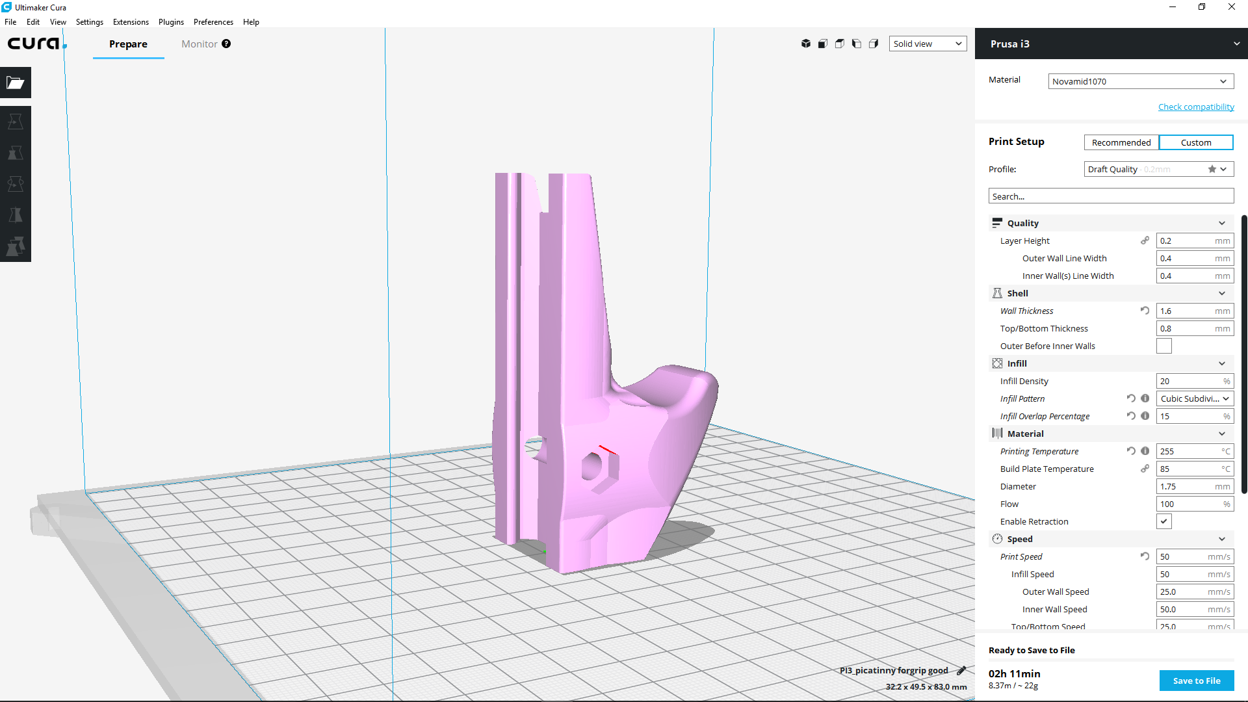Toggle the Outer Before Inner Walls checkbox

tap(1164, 346)
